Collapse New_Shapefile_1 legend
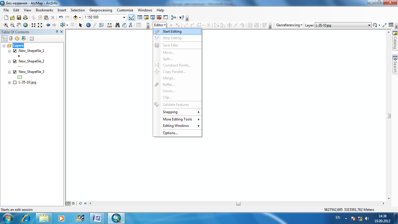The width and height of the screenshot is (398, 224). point(10,51)
